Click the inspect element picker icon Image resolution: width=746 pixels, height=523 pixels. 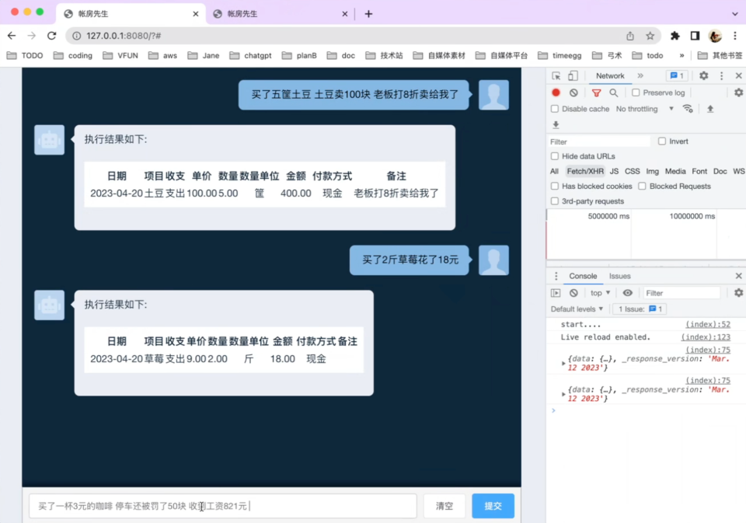point(556,76)
